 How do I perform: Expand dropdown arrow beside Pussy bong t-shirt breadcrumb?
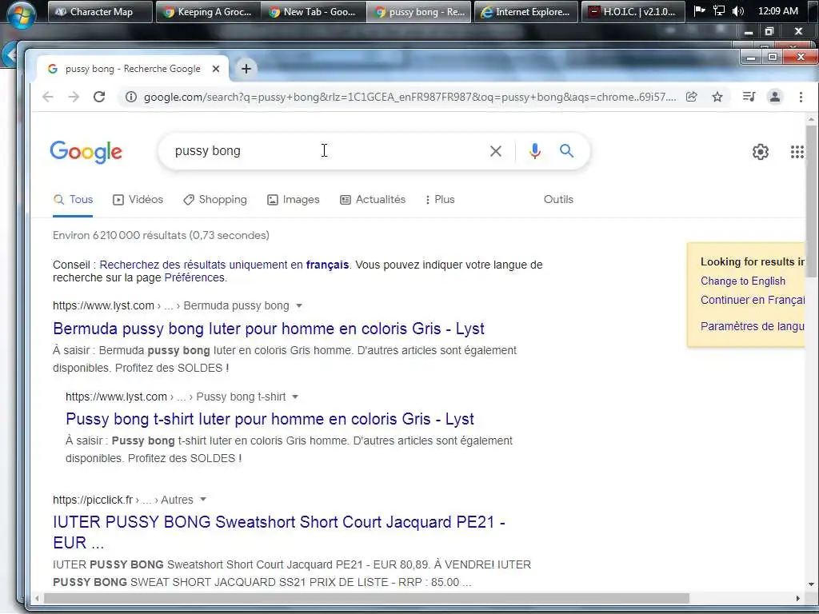tap(295, 397)
